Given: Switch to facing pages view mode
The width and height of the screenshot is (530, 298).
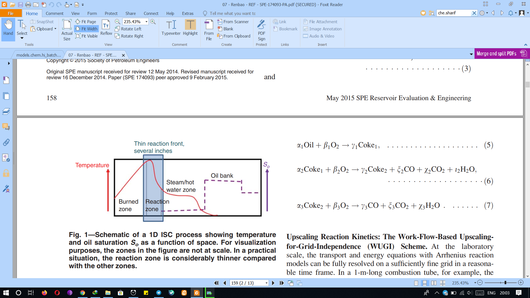Looking at the screenshot, I should [x=434, y=283].
